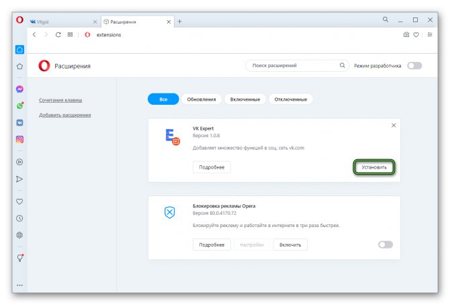Open WhatsApp in the sidebar
The image size is (450, 305).
click(x=19, y=105)
